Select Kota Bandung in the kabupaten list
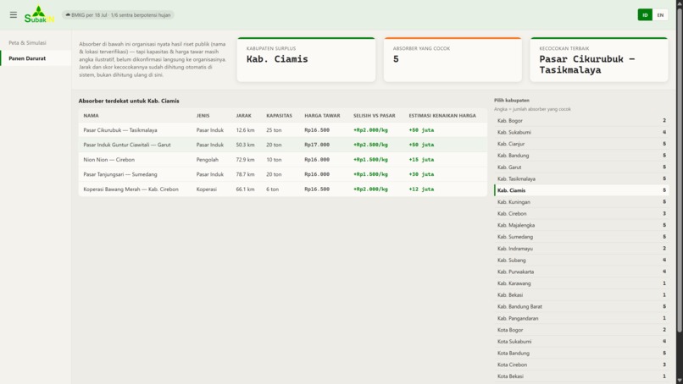The width and height of the screenshot is (683, 384). click(581, 353)
